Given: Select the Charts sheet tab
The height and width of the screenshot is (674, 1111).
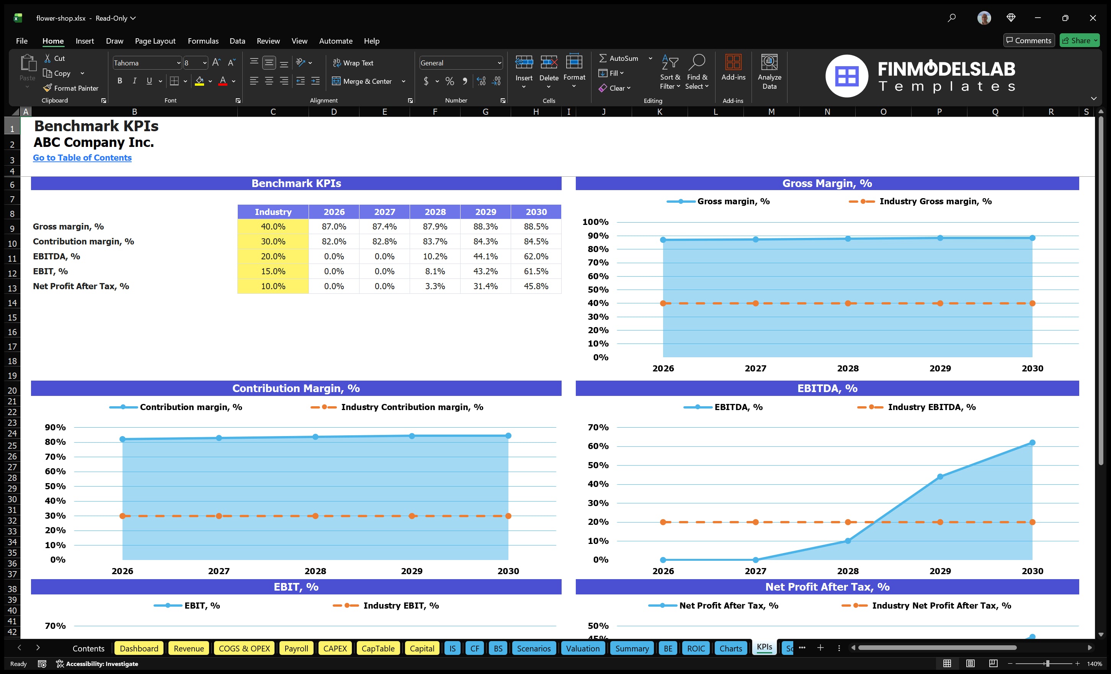Looking at the screenshot, I should pyautogui.click(x=730, y=648).
